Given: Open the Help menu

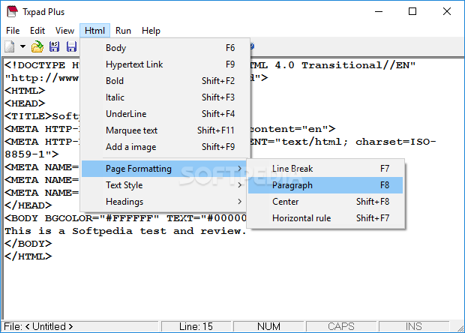Looking at the screenshot, I should (151, 31).
